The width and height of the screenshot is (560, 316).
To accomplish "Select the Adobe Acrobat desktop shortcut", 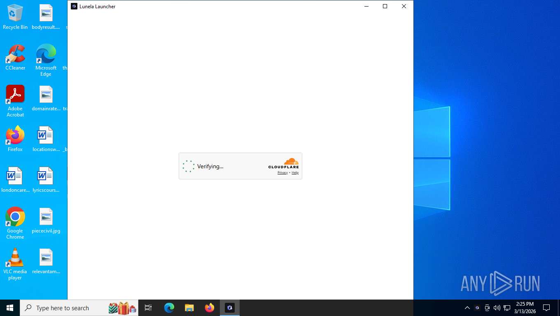I will tap(15, 101).
